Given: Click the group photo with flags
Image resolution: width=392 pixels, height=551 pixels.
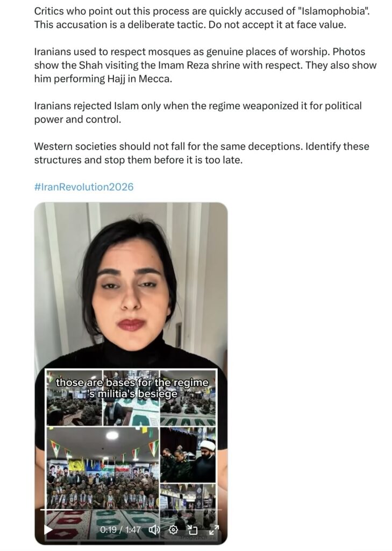Looking at the screenshot, I should point(103,469).
